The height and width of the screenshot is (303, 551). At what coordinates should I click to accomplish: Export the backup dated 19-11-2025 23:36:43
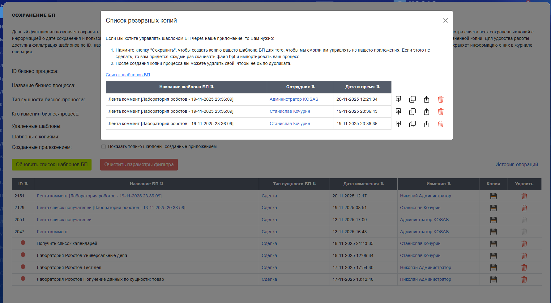[x=426, y=112]
